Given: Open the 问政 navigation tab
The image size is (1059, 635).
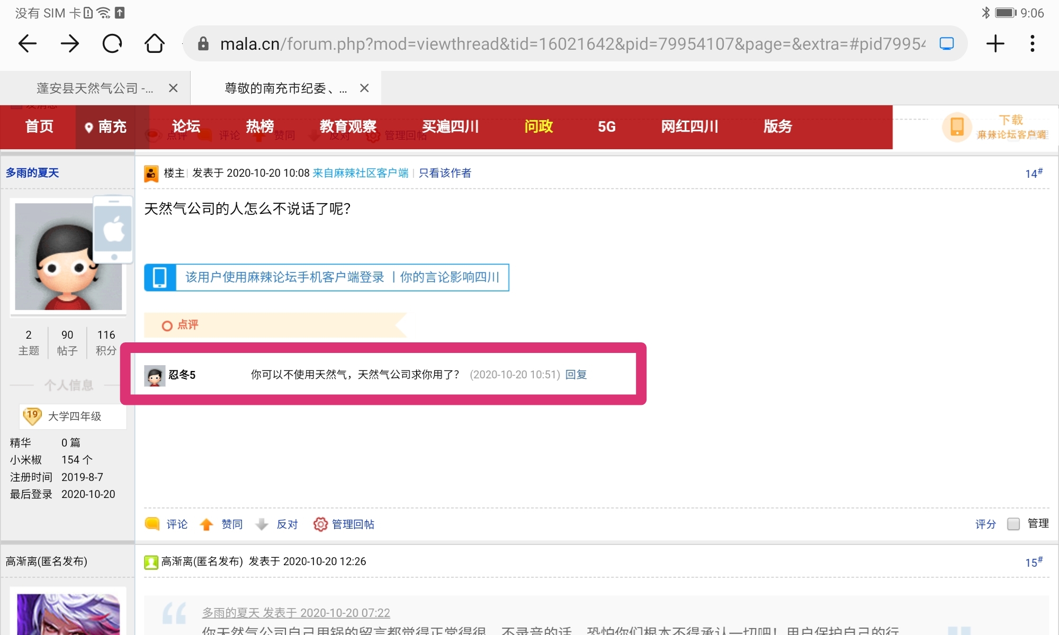Looking at the screenshot, I should (x=539, y=126).
